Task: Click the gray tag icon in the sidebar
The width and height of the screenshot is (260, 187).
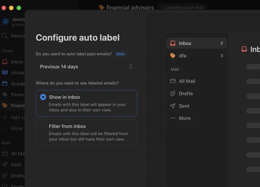Action: pos(5,95)
